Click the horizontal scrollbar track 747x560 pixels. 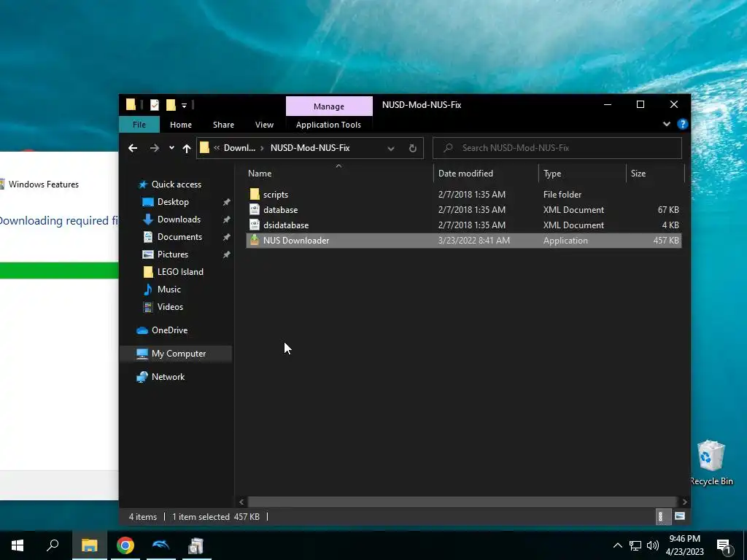[x=462, y=502]
